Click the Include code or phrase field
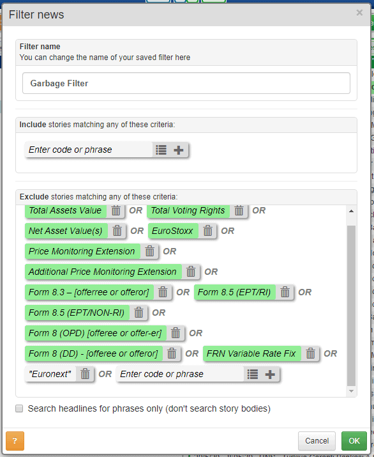This screenshot has width=374, height=457. 89,150
